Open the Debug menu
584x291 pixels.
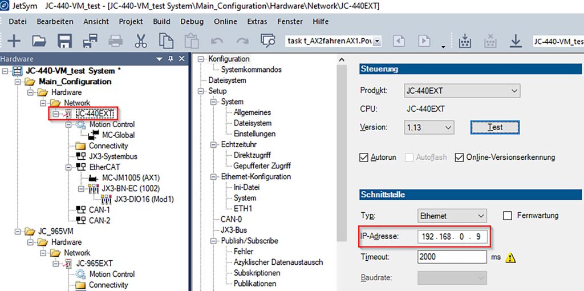click(x=192, y=22)
